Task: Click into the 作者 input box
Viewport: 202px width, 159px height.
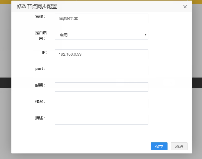Action: pos(102,103)
